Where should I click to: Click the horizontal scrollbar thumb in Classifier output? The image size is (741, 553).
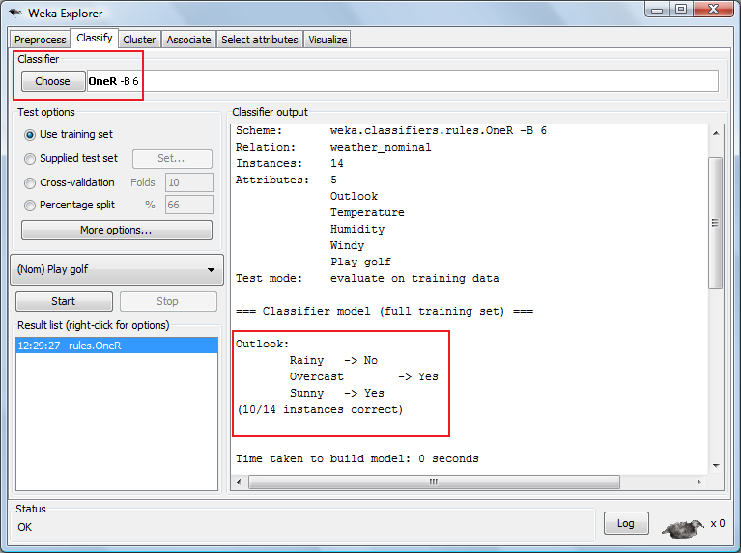434,483
